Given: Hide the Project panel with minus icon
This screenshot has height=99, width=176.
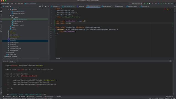Looking at the screenshot, I should (48, 6).
